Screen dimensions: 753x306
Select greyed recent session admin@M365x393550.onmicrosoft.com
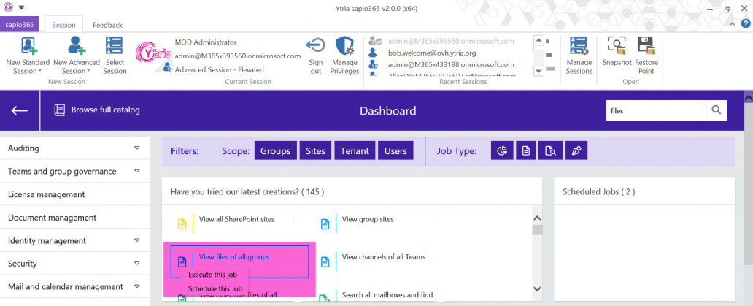[452, 42]
